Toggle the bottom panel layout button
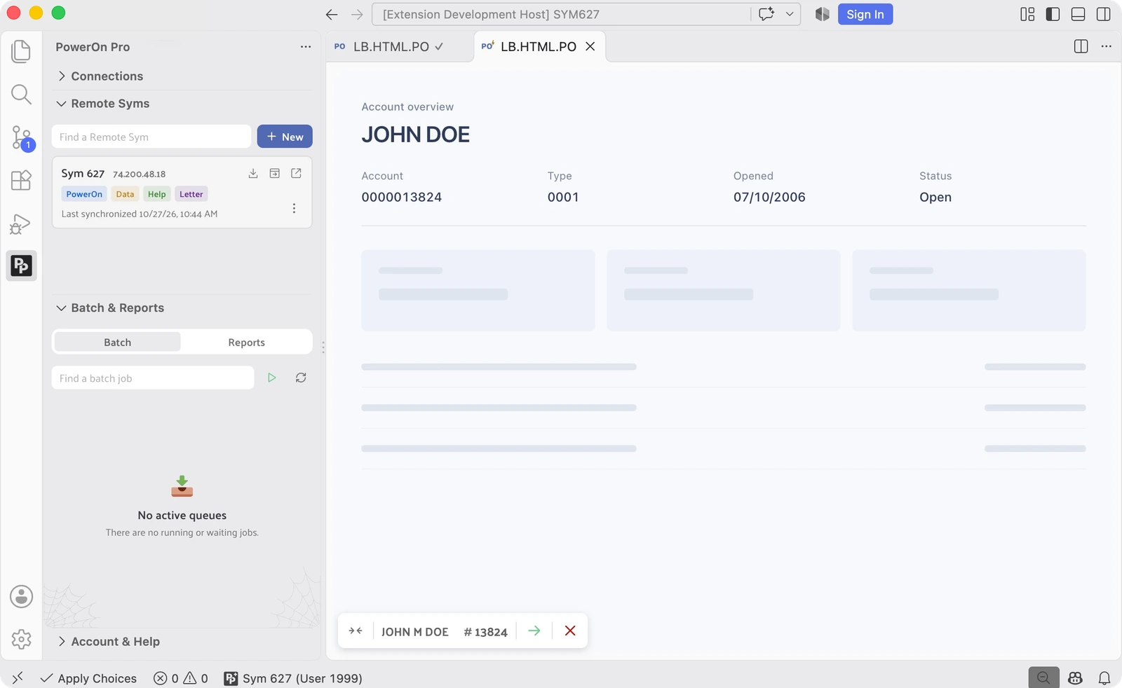This screenshot has height=688, width=1122. (x=1079, y=14)
